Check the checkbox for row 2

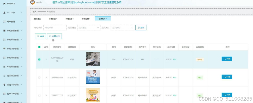pos(39,78)
